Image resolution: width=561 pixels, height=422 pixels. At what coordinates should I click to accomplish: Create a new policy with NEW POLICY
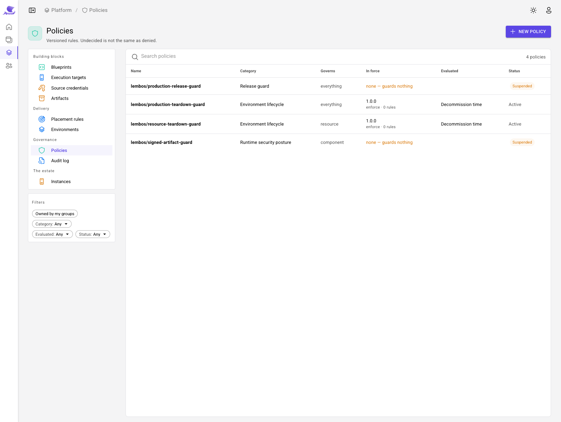528,31
